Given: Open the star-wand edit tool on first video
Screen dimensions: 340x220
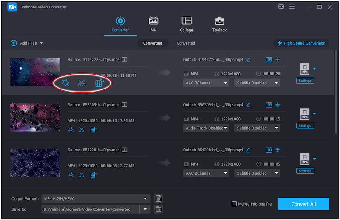Looking at the screenshot, I should click(x=65, y=83).
